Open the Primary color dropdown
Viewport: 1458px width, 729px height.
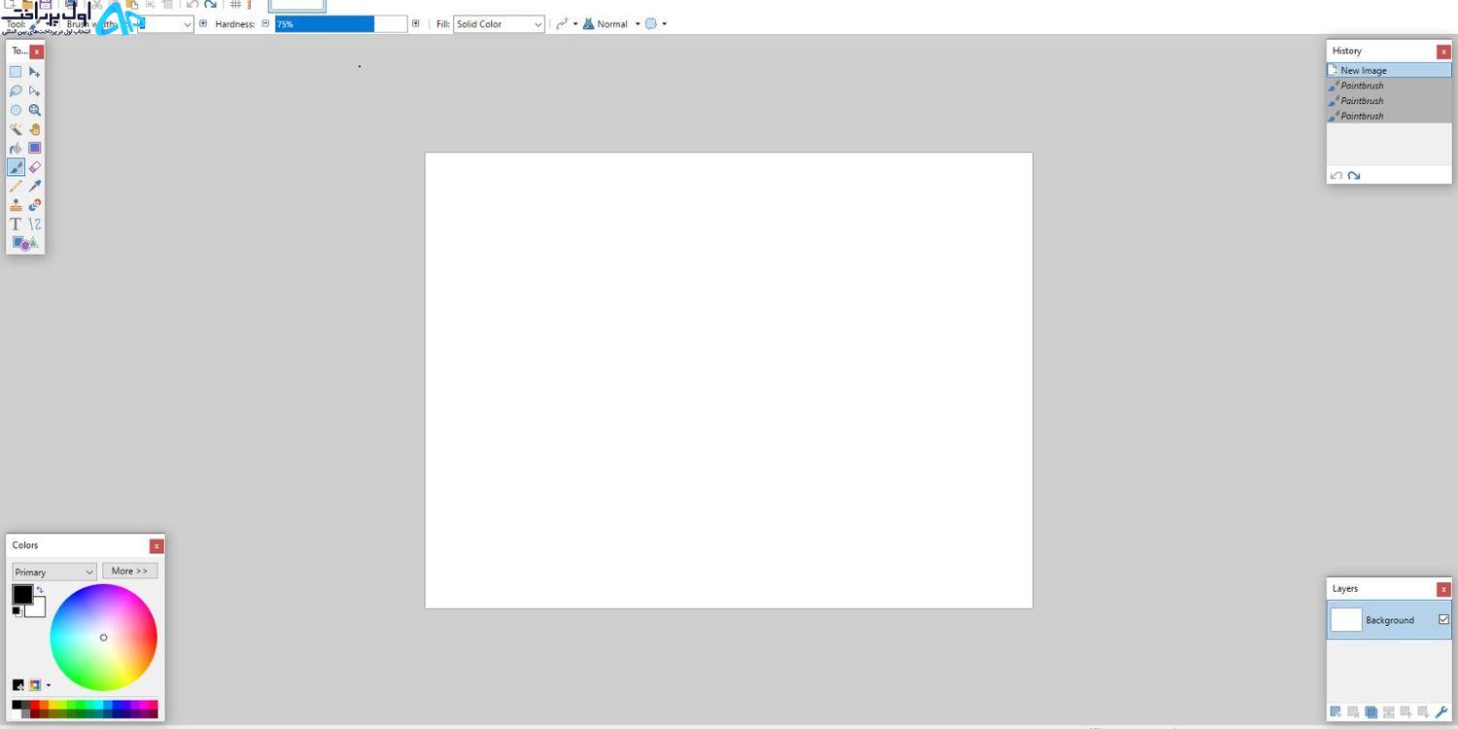pyautogui.click(x=54, y=572)
